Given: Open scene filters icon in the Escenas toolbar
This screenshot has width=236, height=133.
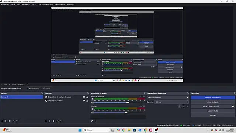Looking at the screenshot, I should pos(10,121).
